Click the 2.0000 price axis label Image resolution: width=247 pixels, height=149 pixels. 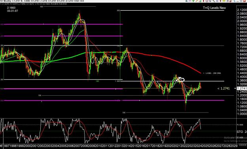(242, 21)
